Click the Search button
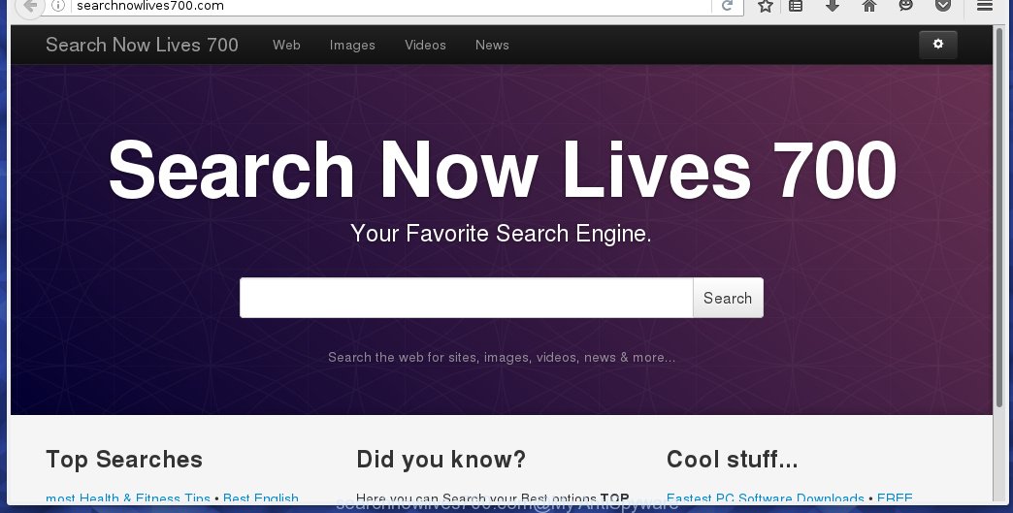 (x=728, y=298)
